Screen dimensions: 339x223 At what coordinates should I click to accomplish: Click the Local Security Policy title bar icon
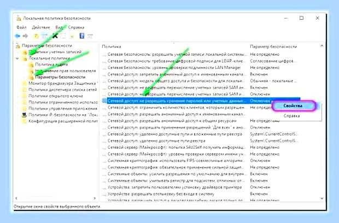point(19,19)
